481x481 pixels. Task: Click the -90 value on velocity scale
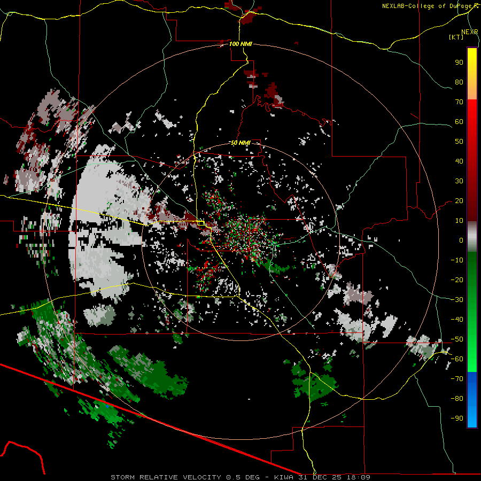click(x=457, y=418)
